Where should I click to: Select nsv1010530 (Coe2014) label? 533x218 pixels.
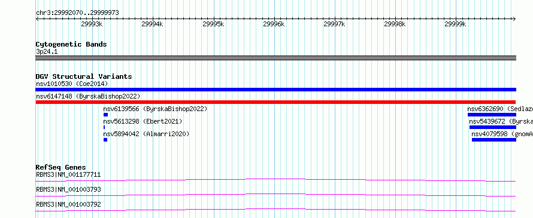click(72, 84)
